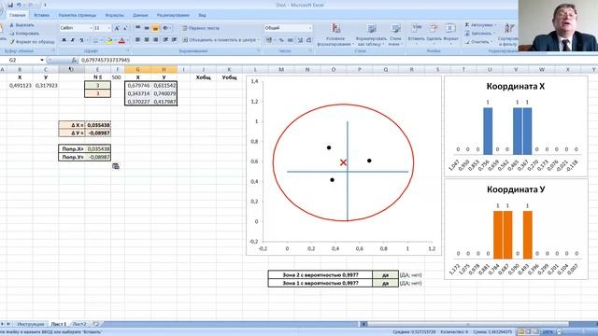Image resolution: width=598 pixels, height=336 pixels.
Task: Select sheet tab Лист2
Action: point(79,324)
